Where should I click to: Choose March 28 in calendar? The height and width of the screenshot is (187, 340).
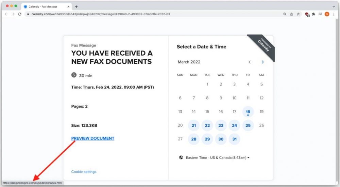click(194, 139)
